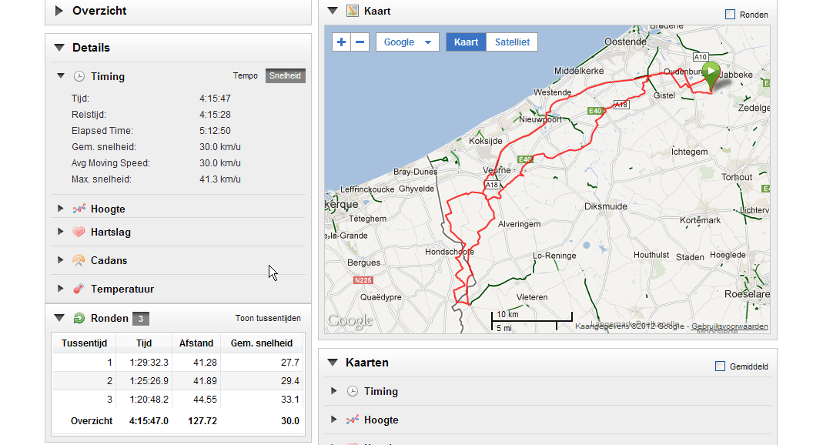Viewport: 813px width, 445px height.
Task: Click the Roeselare label on the map
Action: coord(747,294)
